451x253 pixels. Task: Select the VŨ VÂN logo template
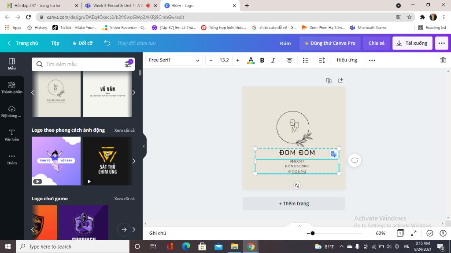[107, 94]
